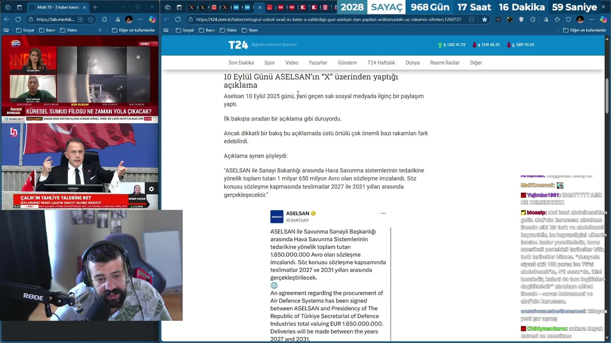Click the ASELSAN profile avatar in the tweet

(x=277, y=217)
